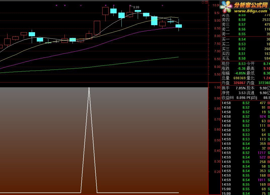Viewport: 270px width, 195px height.
Task: Click the 现价 current price value 8.53
Action: pos(242,64)
